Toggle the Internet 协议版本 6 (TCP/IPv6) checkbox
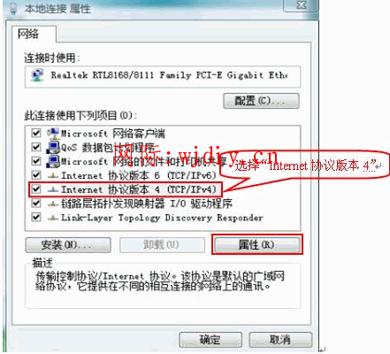Viewport: 390px width, 354px height. (x=36, y=175)
